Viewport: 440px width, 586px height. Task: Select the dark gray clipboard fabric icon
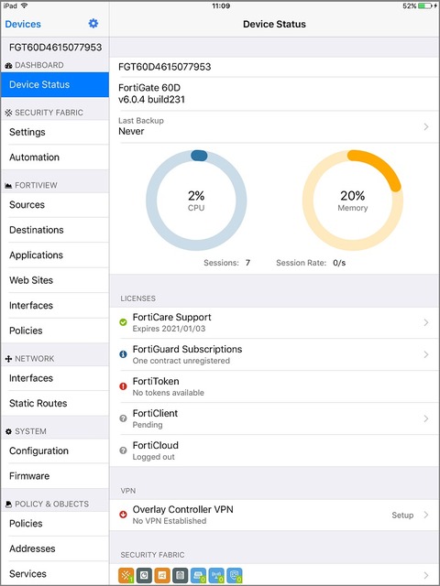[x=180, y=576]
